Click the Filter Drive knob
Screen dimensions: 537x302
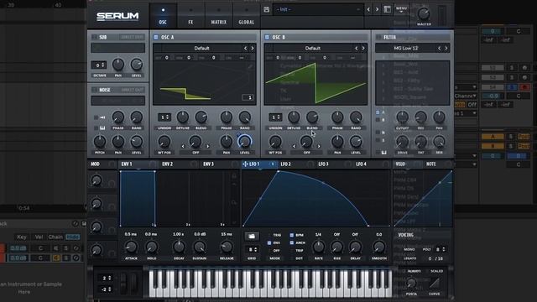402,142
